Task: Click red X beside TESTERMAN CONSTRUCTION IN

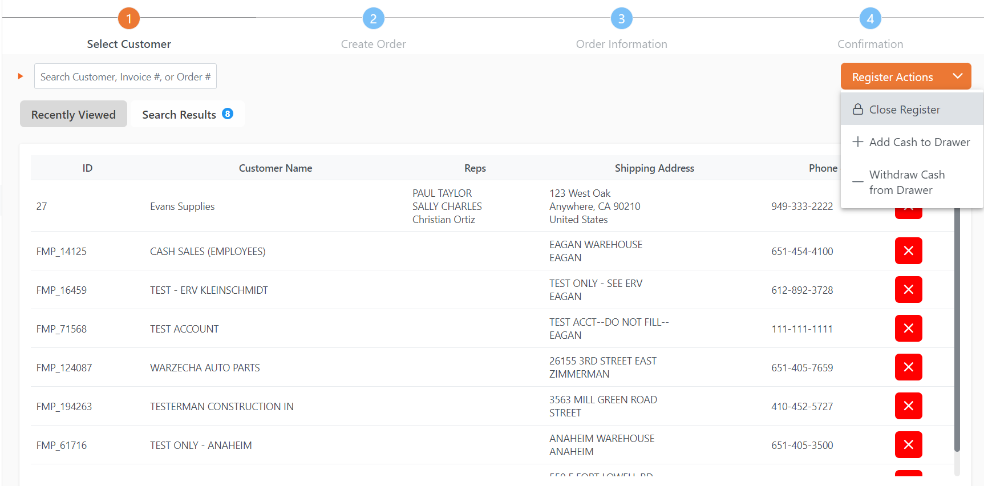Action: [908, 406]
